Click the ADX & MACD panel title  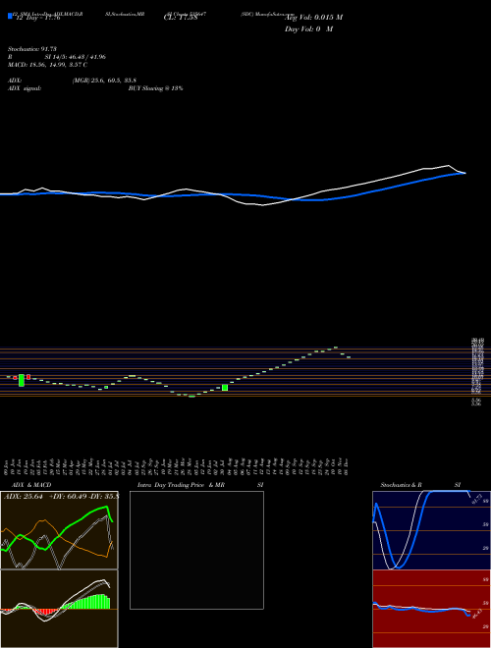tap(31, 485)
